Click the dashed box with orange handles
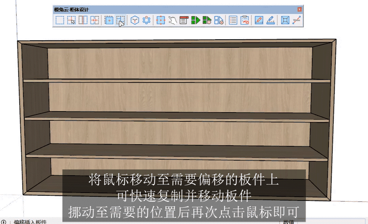368x224 pixels. click(x=161, y=20)
